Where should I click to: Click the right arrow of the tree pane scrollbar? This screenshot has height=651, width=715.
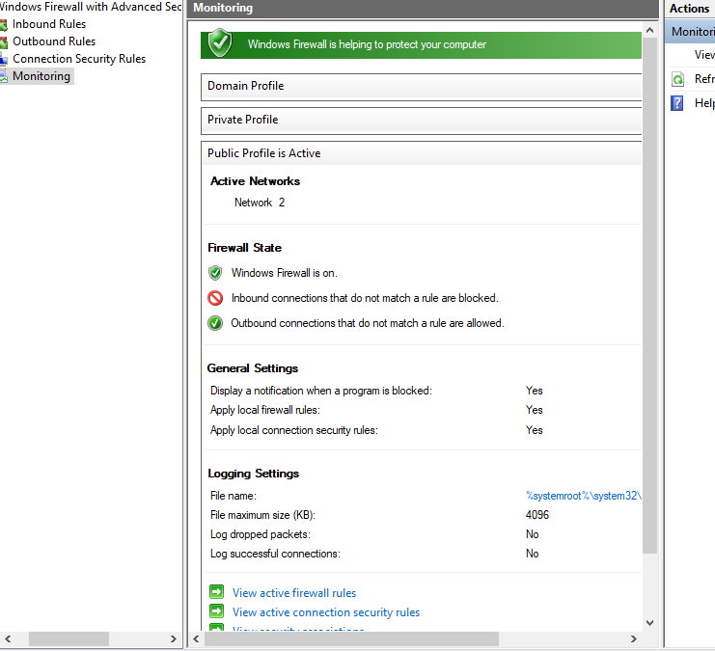(x=174, y=638)
